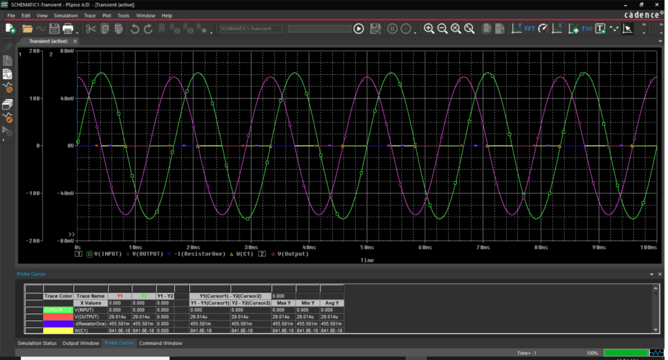Stop the simulation

[x=406, y=29]
